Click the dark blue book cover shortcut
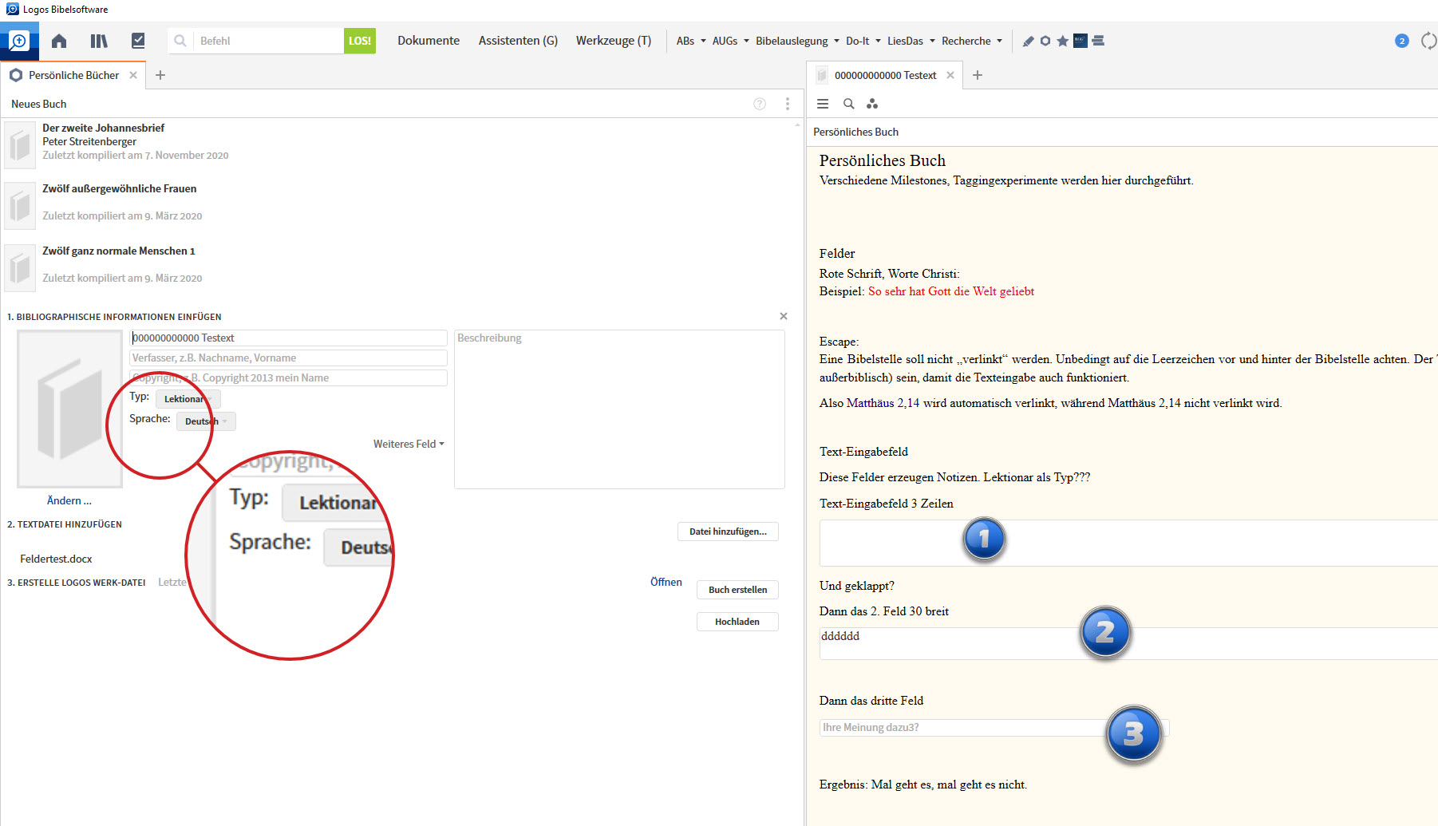 point(1080,41)
